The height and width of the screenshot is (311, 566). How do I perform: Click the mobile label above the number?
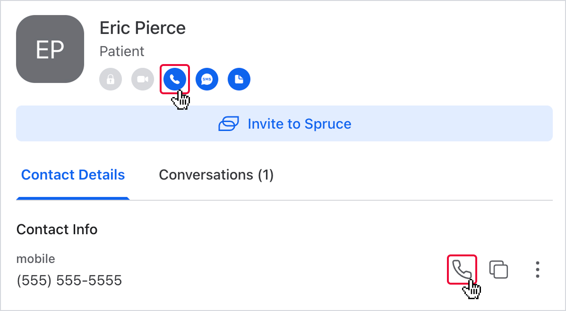coord(35,259)
